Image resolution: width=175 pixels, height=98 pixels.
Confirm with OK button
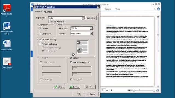[78, 94]
